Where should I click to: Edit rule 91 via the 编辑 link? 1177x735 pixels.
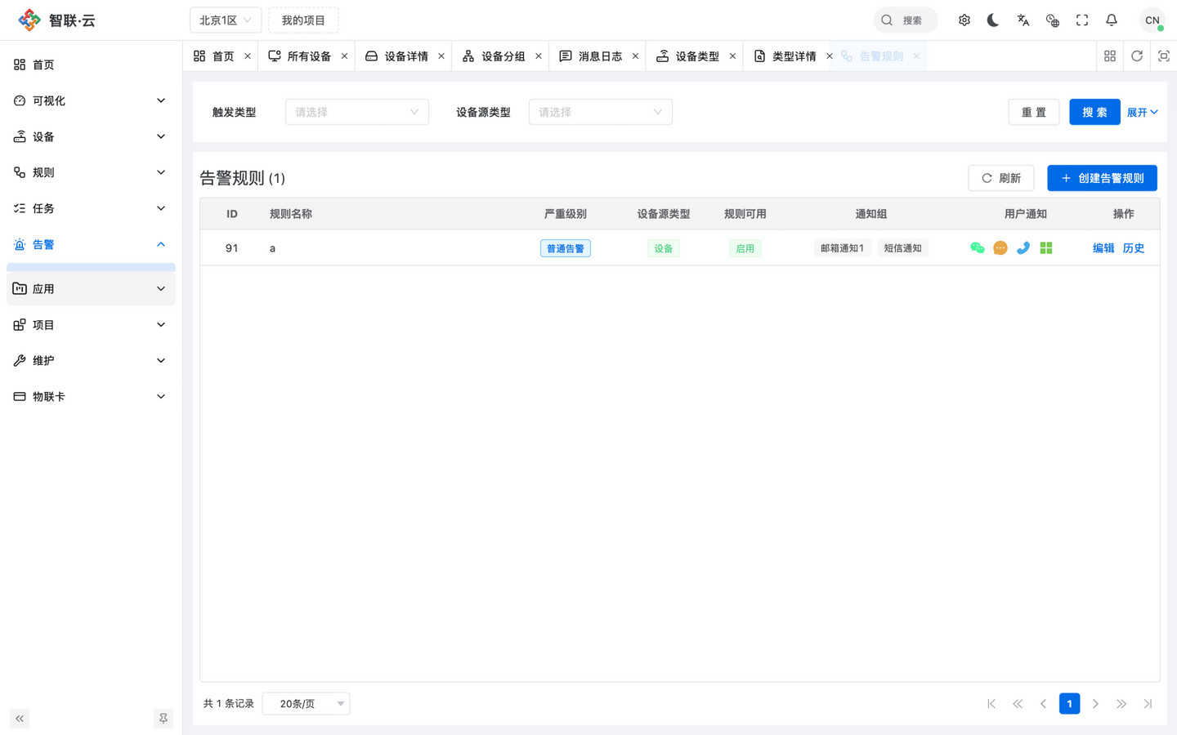pos(1103,248)
